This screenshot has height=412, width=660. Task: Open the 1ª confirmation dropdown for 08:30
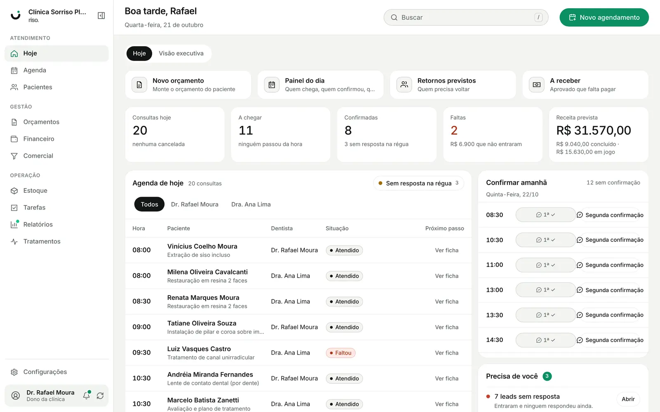[x=545, y=215]
